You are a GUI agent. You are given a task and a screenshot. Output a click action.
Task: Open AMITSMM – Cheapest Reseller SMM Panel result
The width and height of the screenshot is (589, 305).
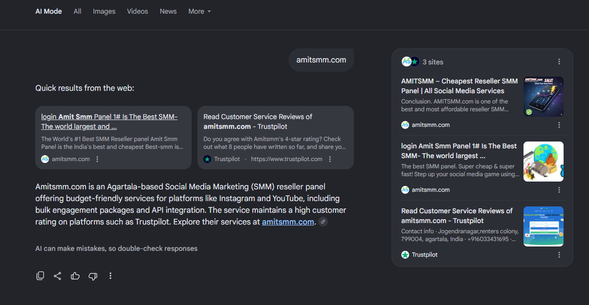[459, 86]
